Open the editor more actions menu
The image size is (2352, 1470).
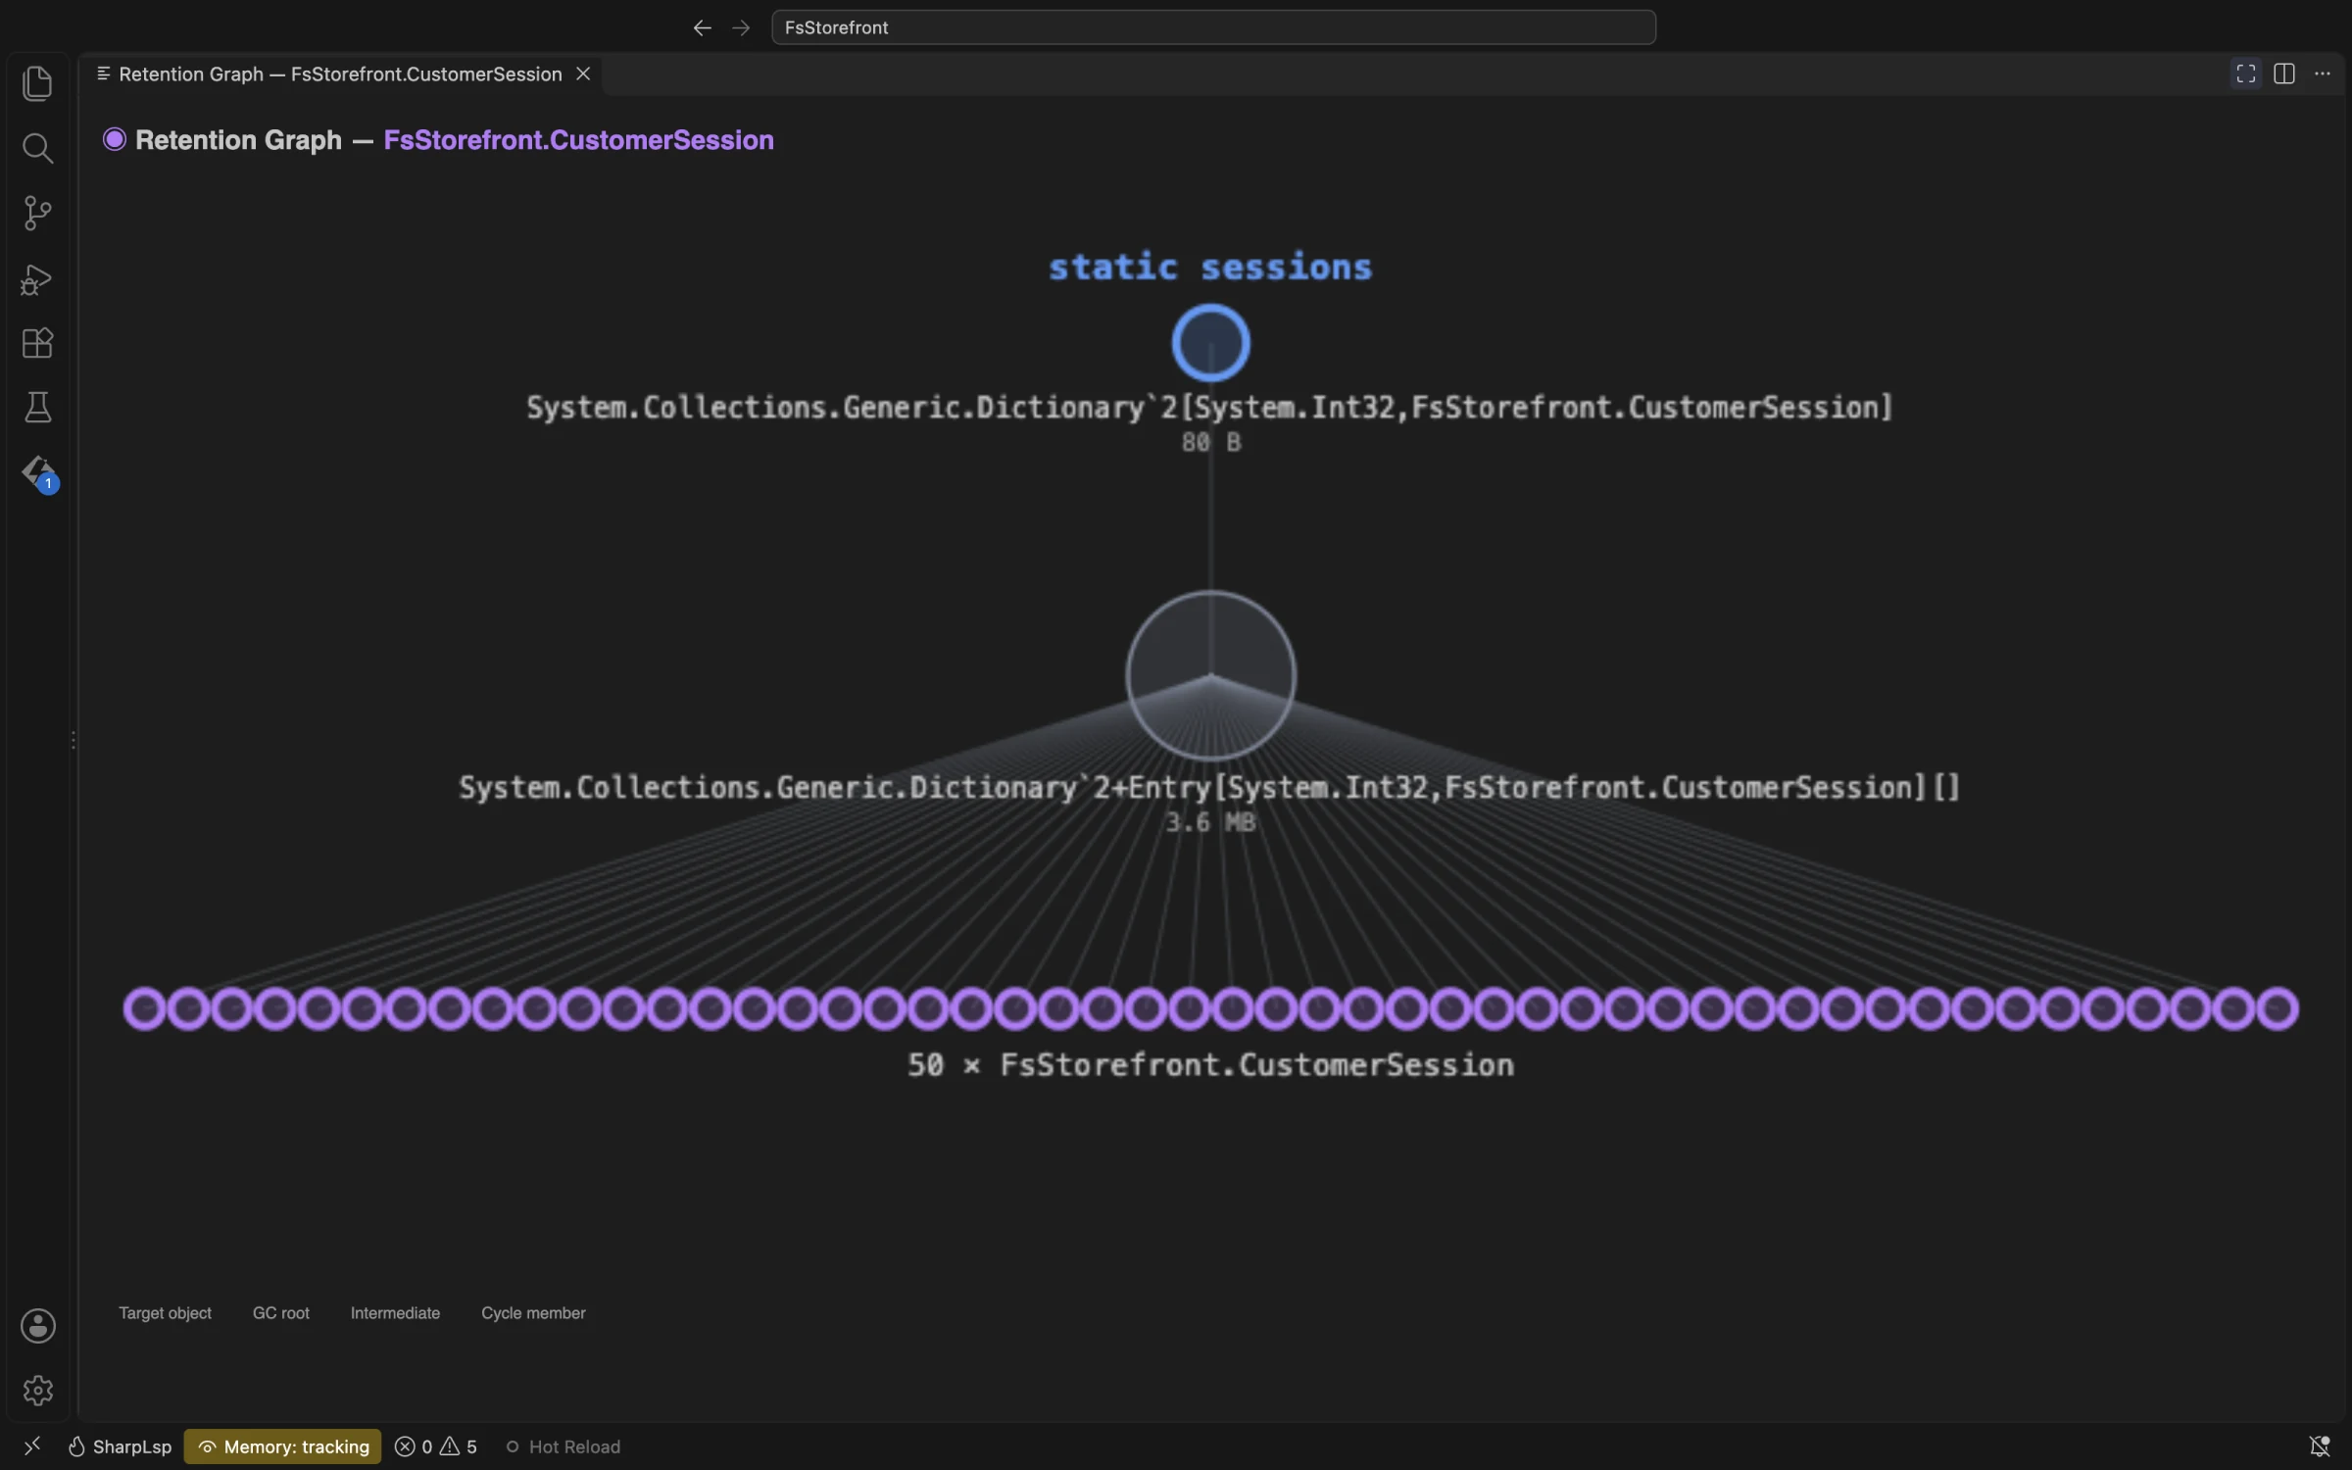click(2323, 73)
